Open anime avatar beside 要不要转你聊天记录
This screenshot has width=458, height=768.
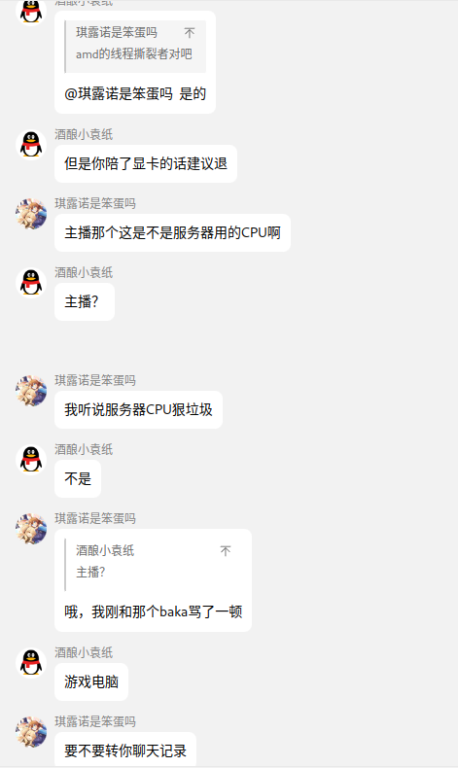pos(31,732)
